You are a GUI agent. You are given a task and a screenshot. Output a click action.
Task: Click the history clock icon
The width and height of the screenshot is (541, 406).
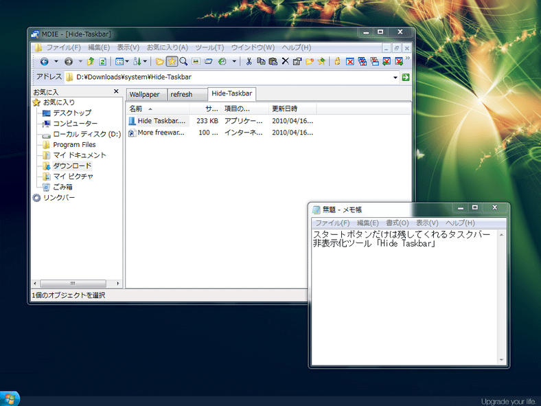click(x=222, y=61)
